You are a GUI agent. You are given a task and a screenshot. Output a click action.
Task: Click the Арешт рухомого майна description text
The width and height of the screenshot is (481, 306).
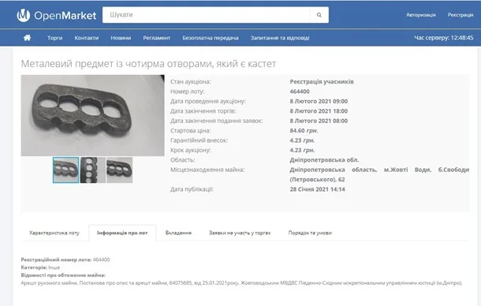[241, 283]
